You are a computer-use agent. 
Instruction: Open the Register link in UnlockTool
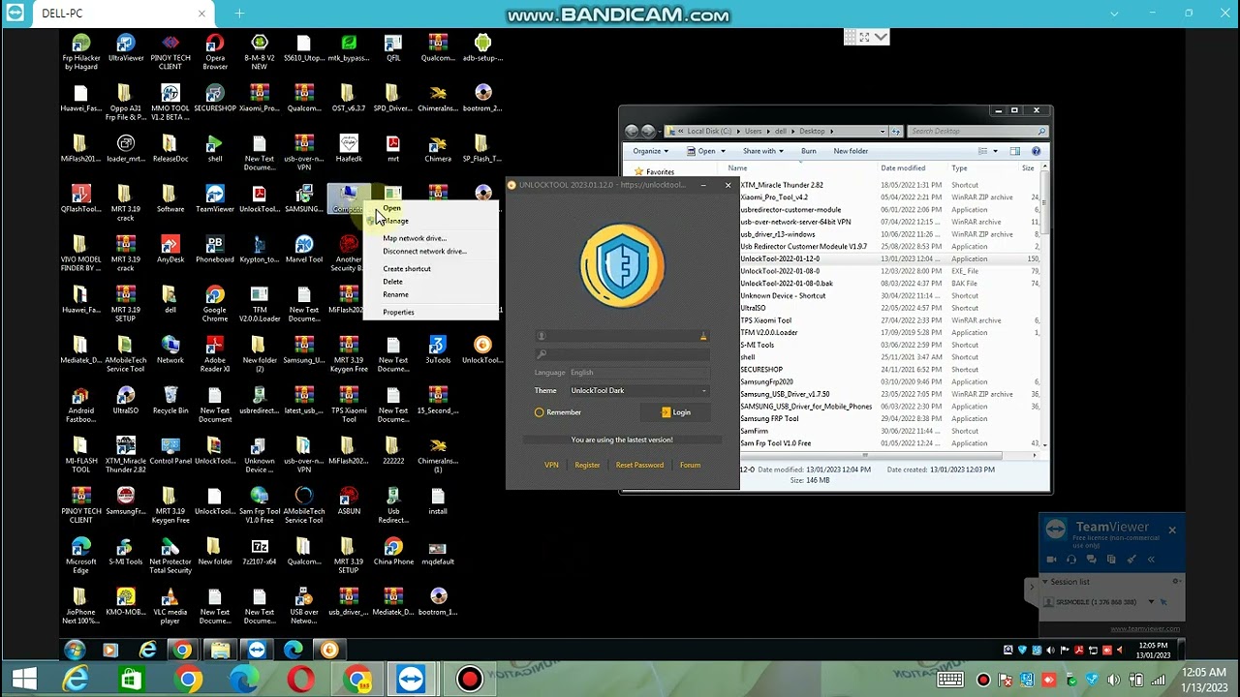pos(587,465)
